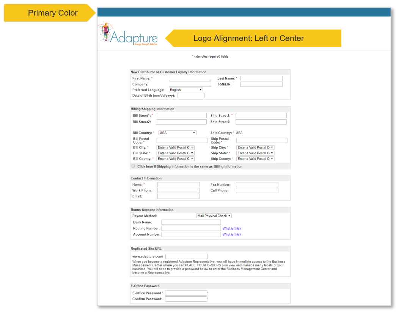The height and width of the screenshot is (313, 396).
Task: Select the Date of Birth field
Action: tap(191, 95)
